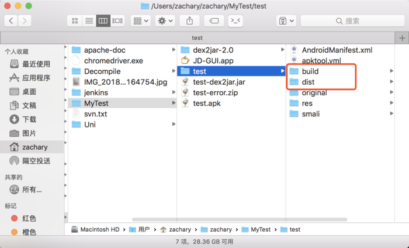
Task: Expand dex2jar-2.0 folder arrow
Action: click(282, 50)
